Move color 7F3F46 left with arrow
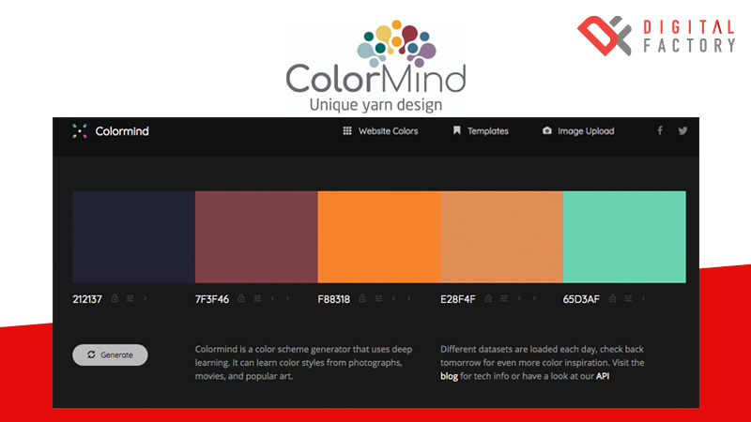This screenshot has width=751, height=422. 272,299
